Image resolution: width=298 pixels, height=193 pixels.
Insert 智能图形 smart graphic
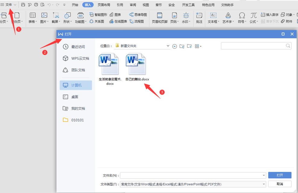[x=98, y=14]
